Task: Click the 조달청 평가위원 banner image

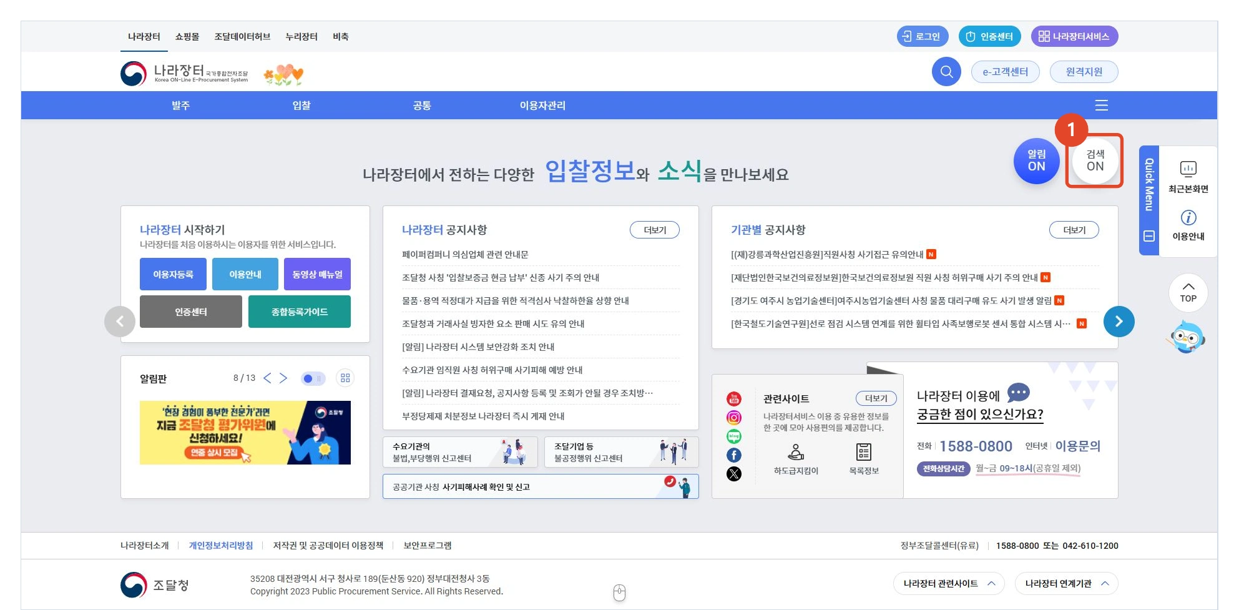Action: pos(245,433)
